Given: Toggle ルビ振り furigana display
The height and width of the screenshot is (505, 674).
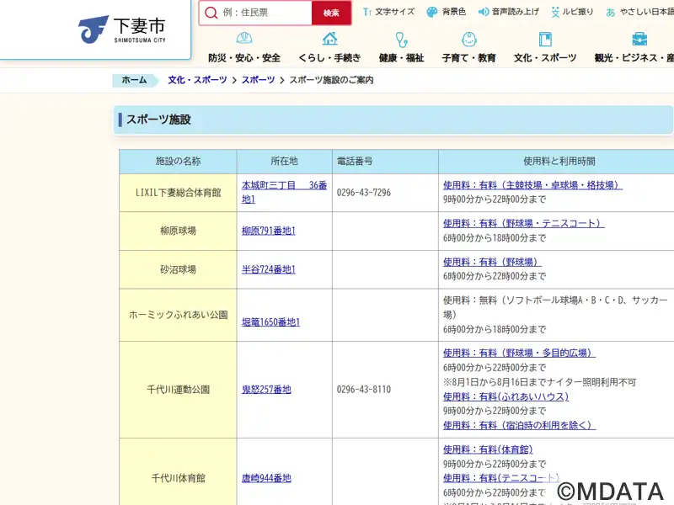Looking at the screenshot, I should (556, 12).
